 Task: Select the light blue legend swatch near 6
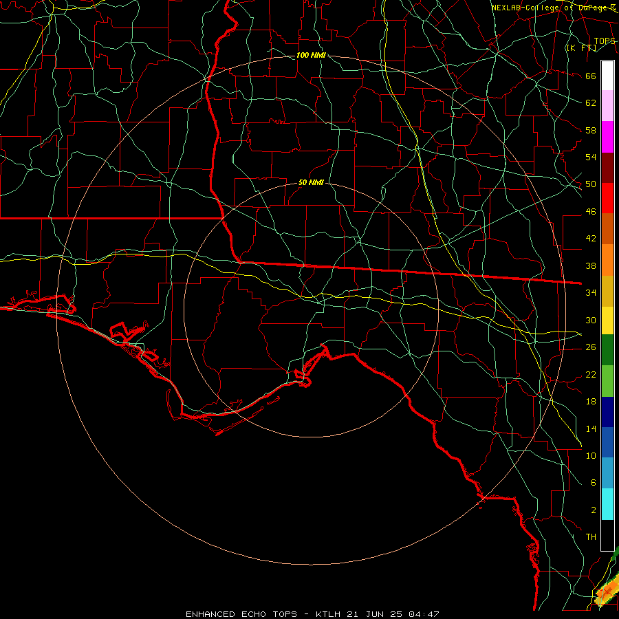(607, 473)
